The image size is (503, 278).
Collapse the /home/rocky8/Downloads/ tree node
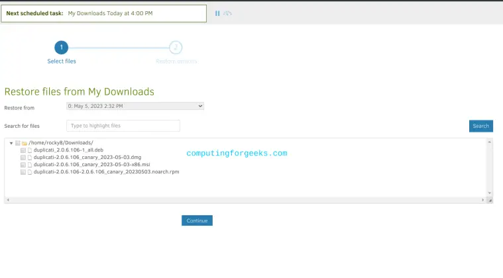click(11, 143)
